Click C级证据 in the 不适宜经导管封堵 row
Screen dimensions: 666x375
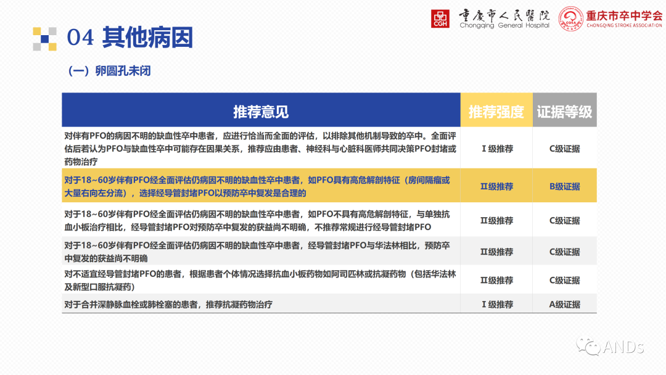pos(564,280)
